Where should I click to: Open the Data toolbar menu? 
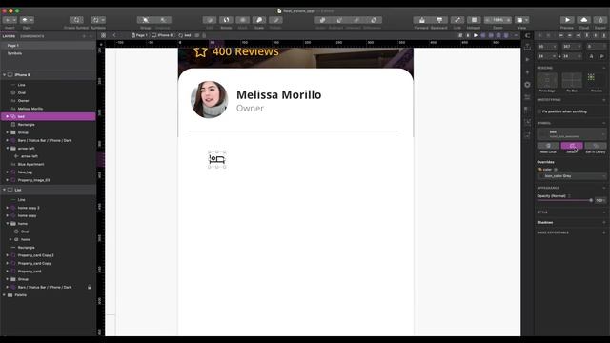27,20
